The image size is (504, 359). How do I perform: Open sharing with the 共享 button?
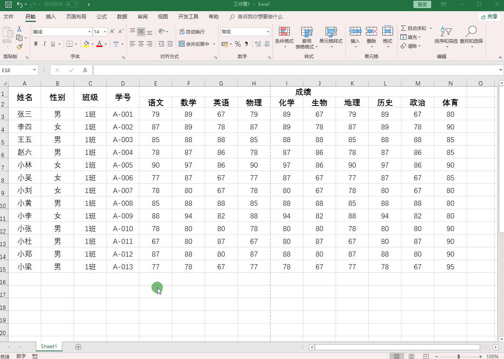click(x=489, y=17)
